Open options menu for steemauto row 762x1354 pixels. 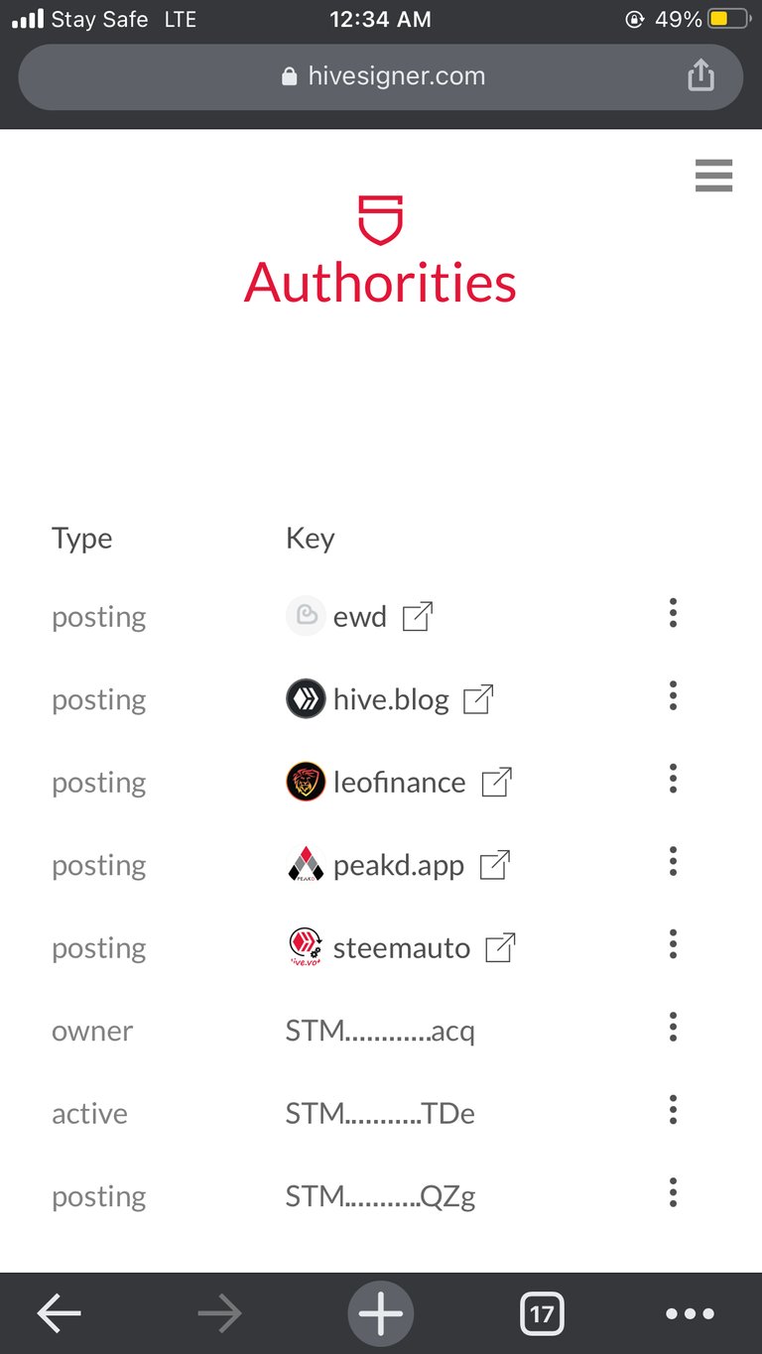[673, 943]
